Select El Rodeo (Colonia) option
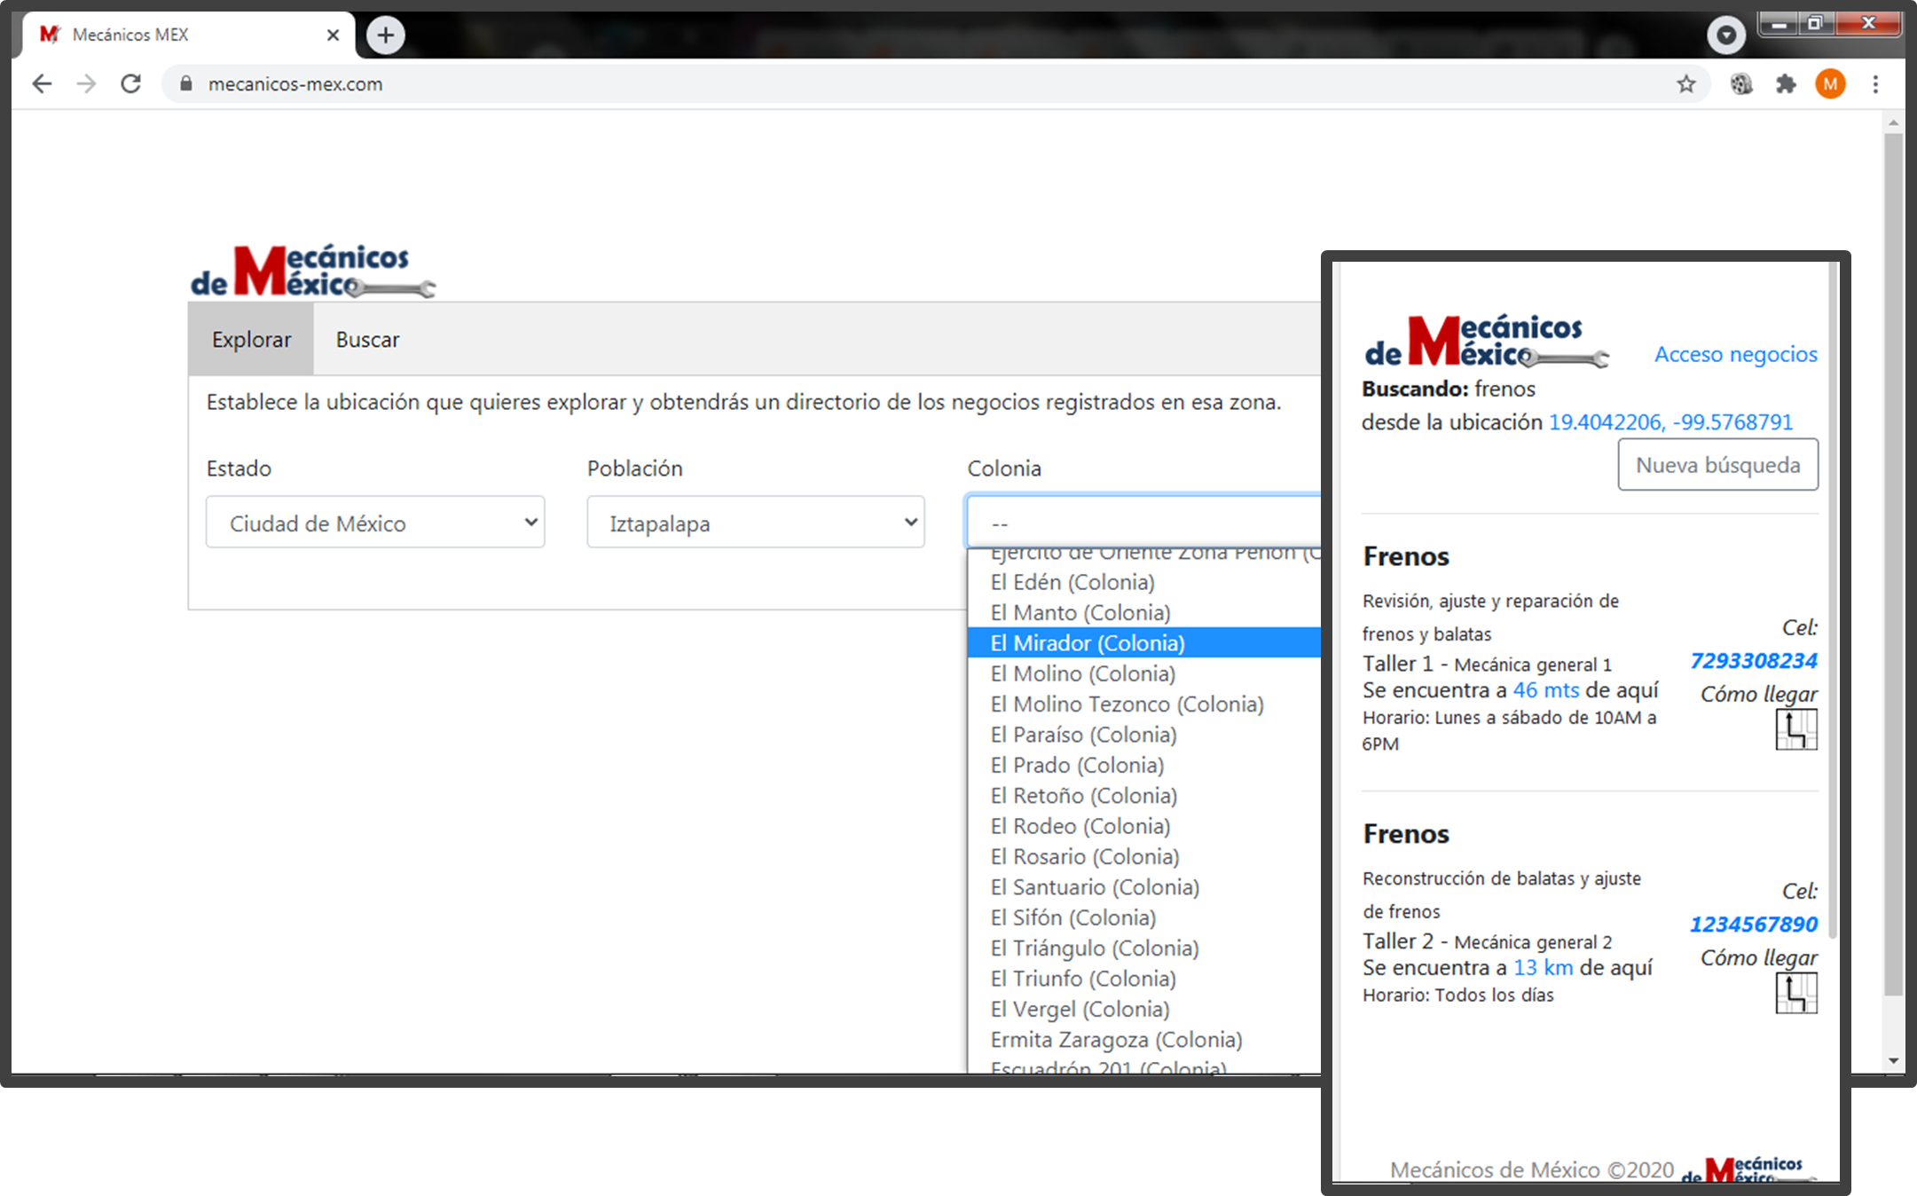The width and height of the screenshot is (1917, 1196). tap(1143, 826)
